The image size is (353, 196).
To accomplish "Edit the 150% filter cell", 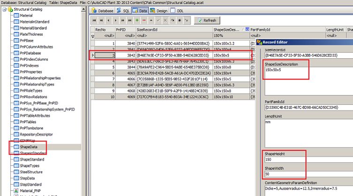I will [x=231, y=36].
